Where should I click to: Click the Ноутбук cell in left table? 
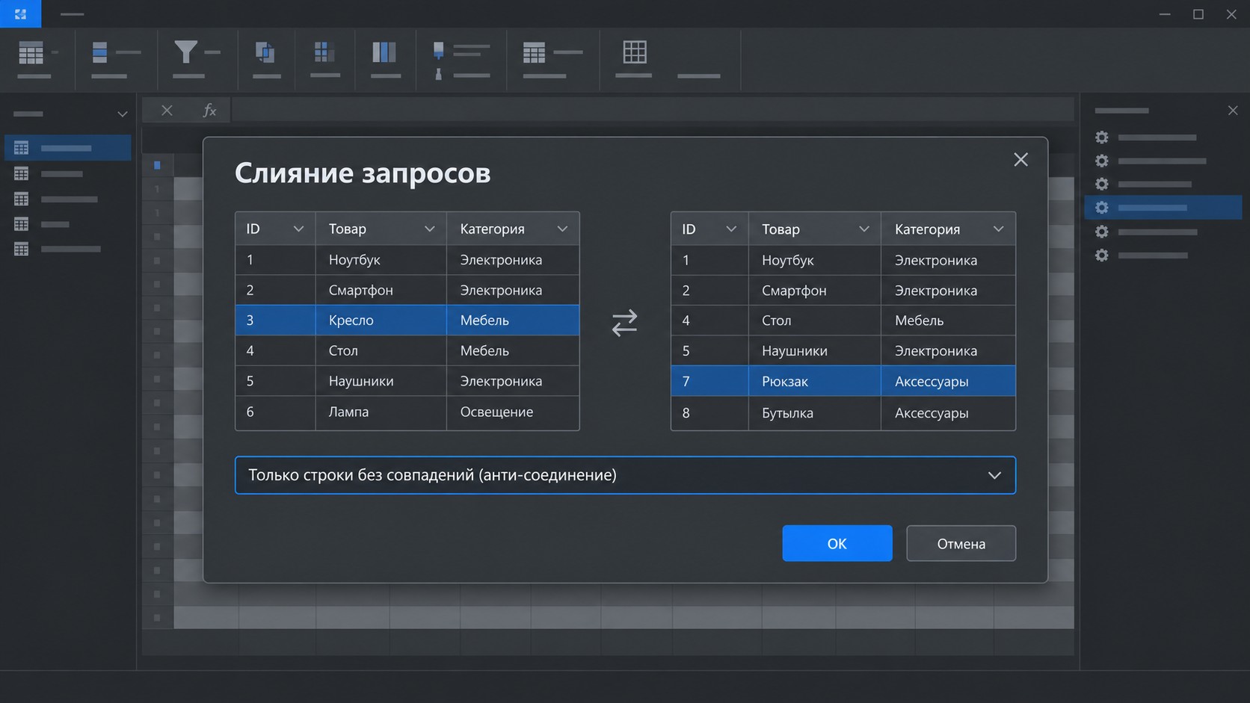coord(381,259)
